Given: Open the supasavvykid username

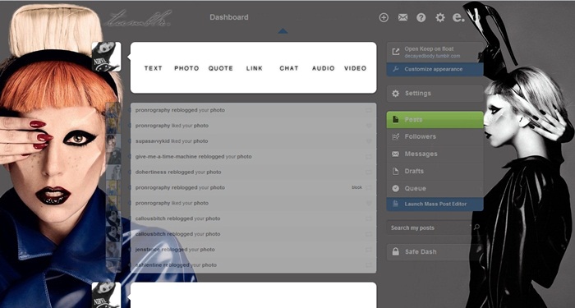Looking at the screenshot, I should [x=154, y=140].
